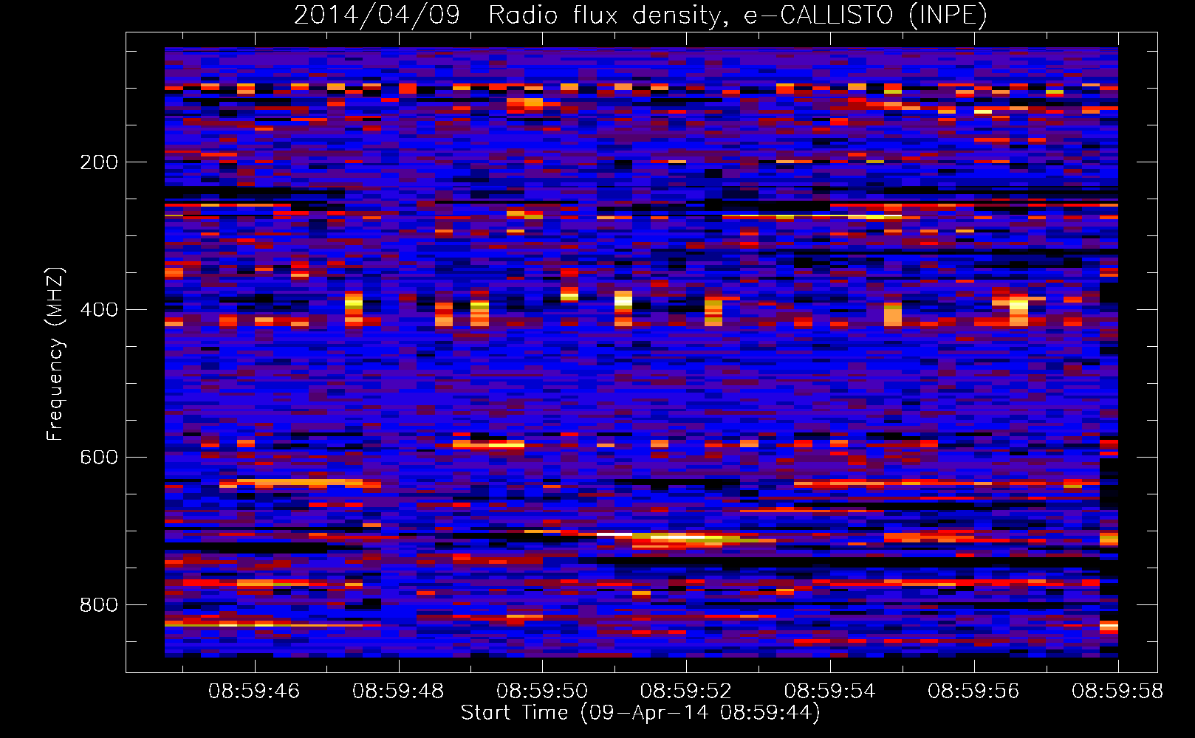Select time label '08:59:48'
This screenshot has height=738, width=1195.
(x=398, y=692)
